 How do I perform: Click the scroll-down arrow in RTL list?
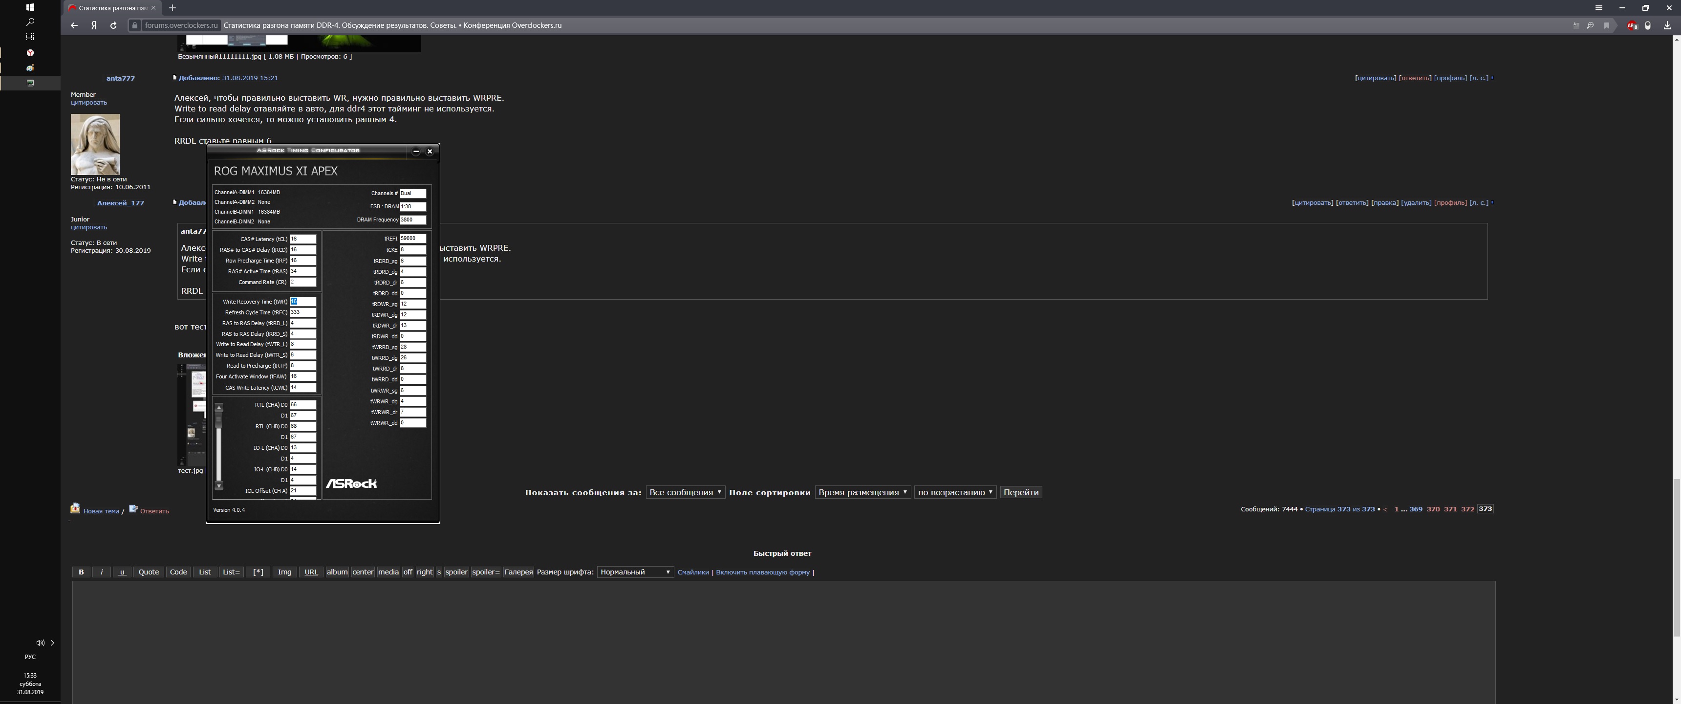219,486
